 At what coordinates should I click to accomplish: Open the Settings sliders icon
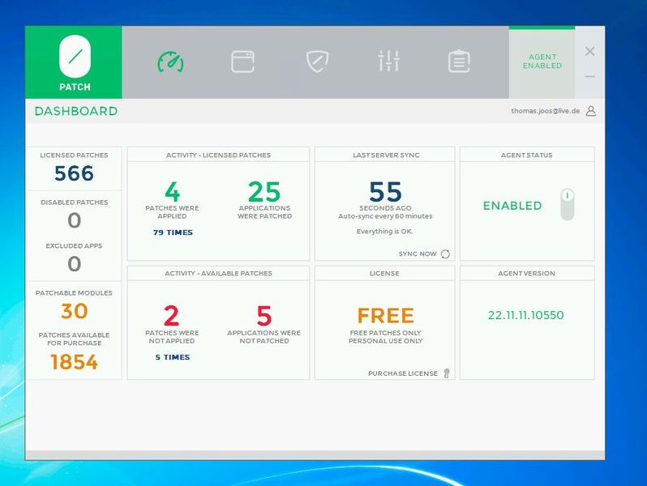[388, 61]
